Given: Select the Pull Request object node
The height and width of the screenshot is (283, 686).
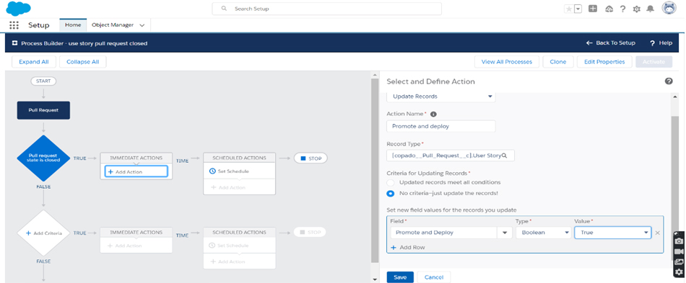Looking at the screenshot, I should tap(43, 110).
